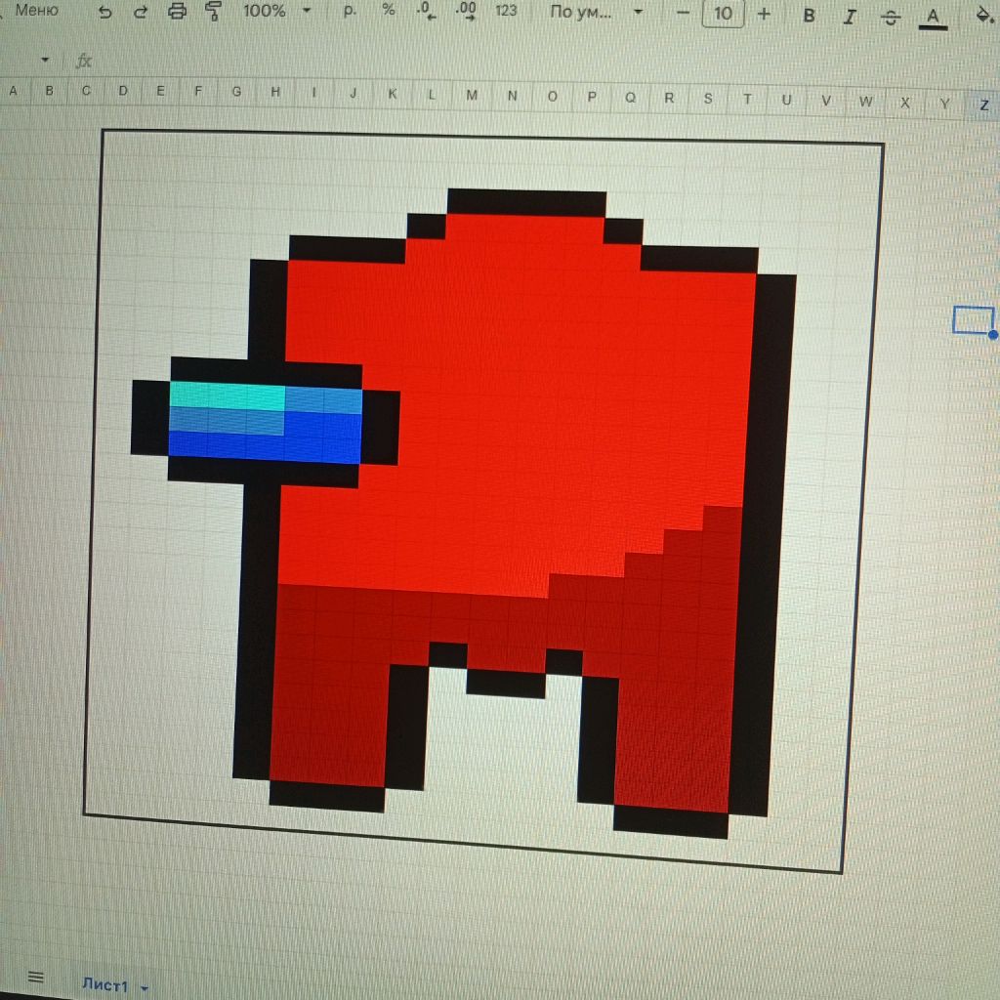The width and height of the screenshot is (1000, 1000).
Task: Increase font size plus button
Action: tap(764, 14)
